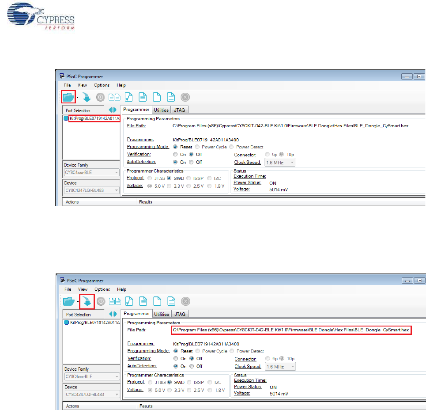Select Power Cycle programming mode in upper window

tap(197, 147)
